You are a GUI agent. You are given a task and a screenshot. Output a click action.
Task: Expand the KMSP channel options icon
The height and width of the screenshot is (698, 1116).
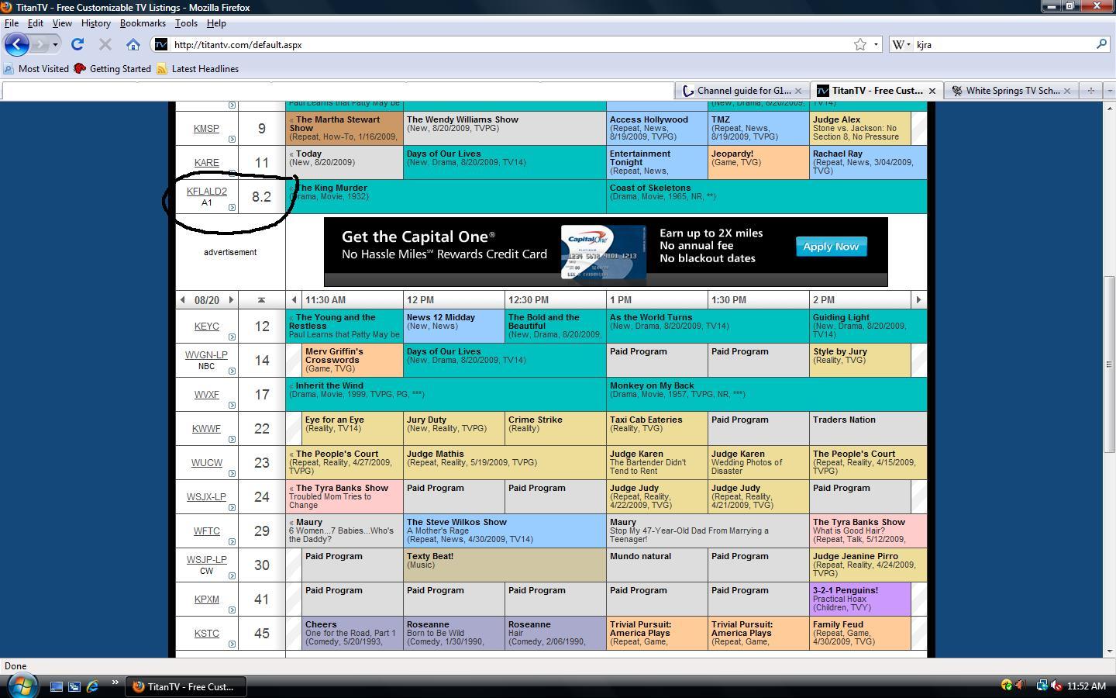click(x=232, y=140)
